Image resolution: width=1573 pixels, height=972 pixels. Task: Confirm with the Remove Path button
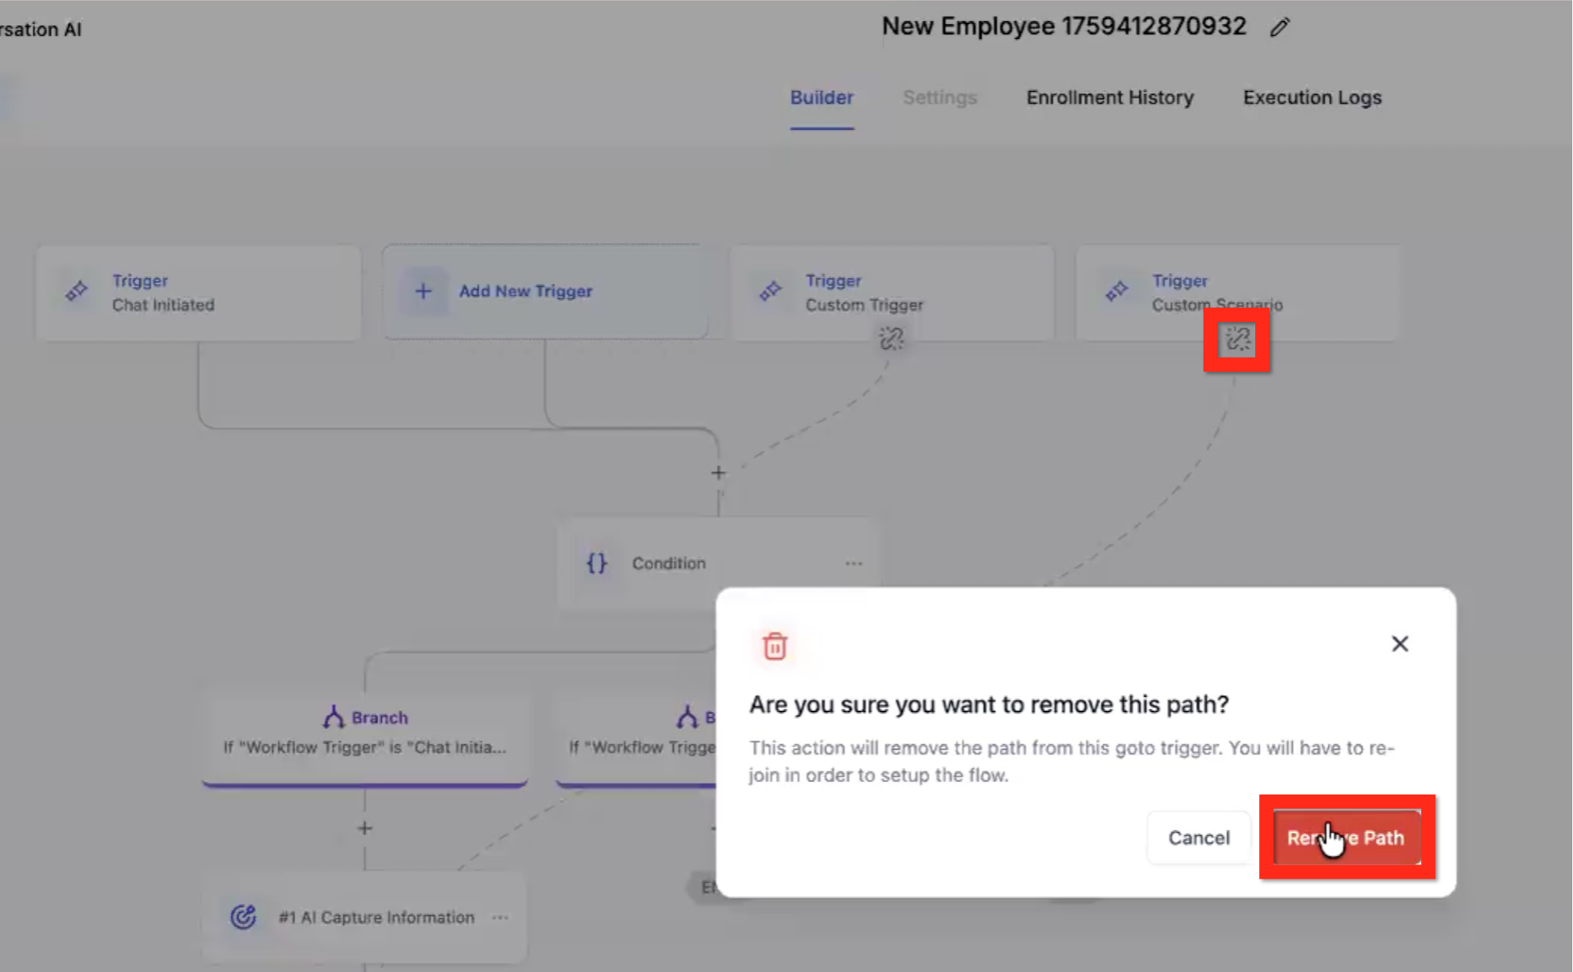[x=1346, y=838]
